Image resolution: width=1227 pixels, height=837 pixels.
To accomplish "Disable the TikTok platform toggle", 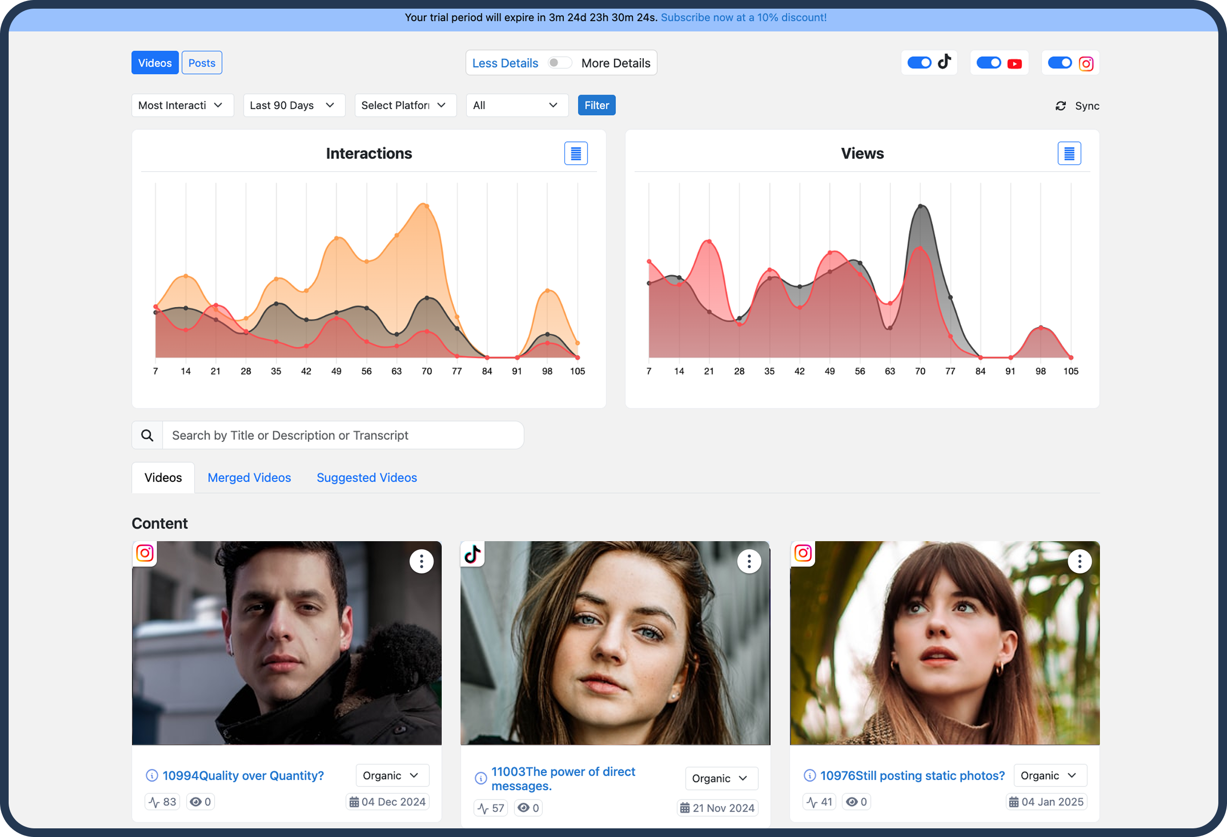I will 919,63.
